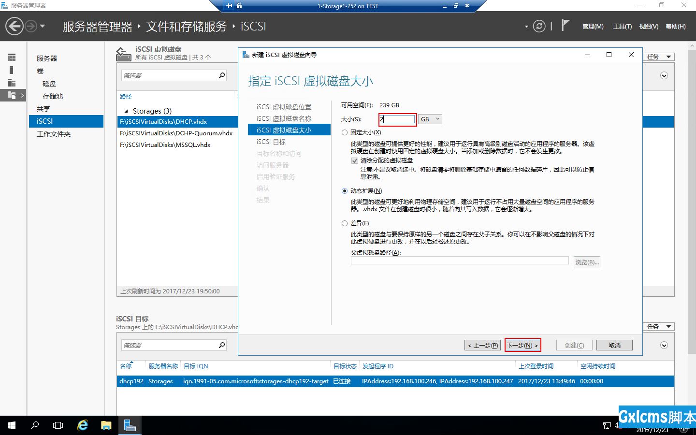Viewport: 696px width, 435px height.
Task: Go to wizard step iSCSI 虚拟磁盘名称
Action: (284, 119)
